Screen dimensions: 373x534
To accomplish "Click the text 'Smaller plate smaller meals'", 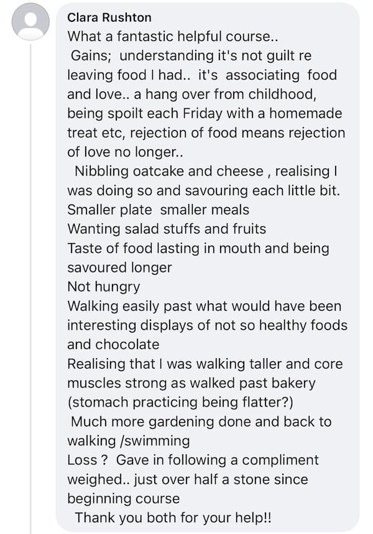I will [x=158, y=209].
